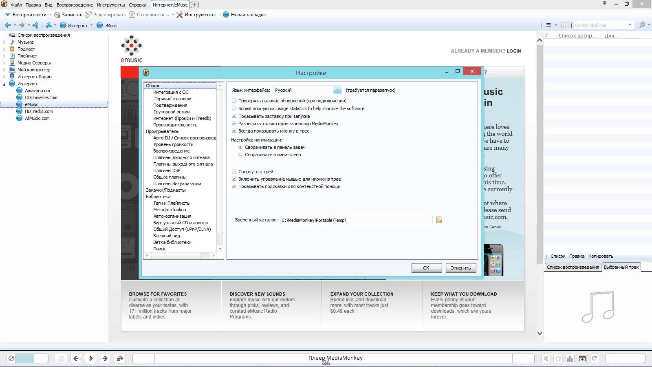The image size is (652, 367).
Task: Open the Record (Записать) disc tool
Action: 68,15
